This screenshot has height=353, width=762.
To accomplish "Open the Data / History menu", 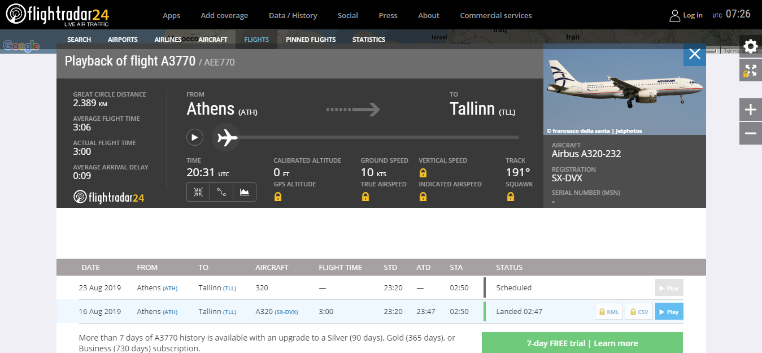I will (293, 15).
